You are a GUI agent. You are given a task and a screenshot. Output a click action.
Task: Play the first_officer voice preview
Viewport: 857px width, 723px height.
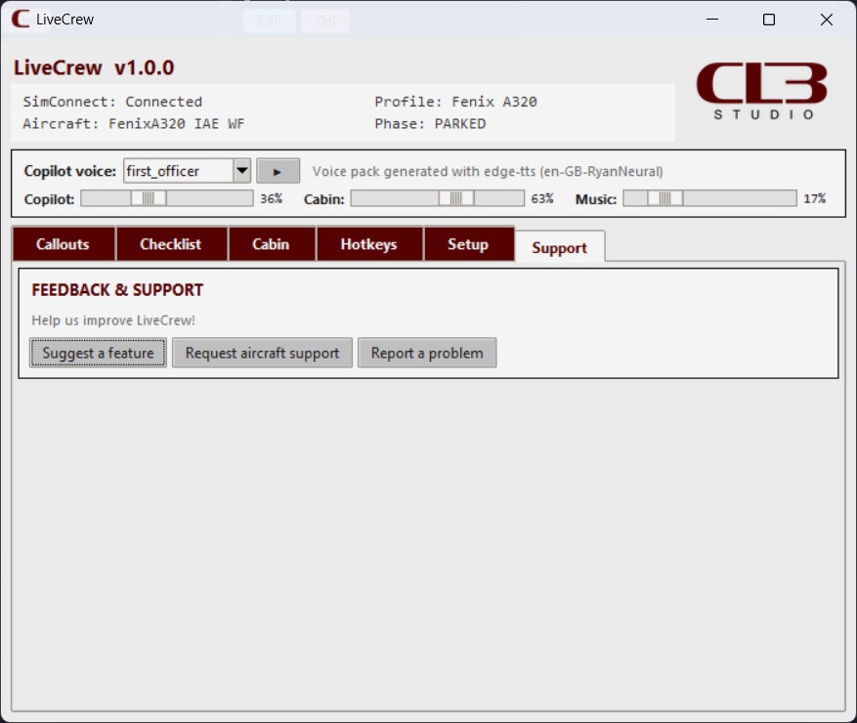point(279,170)
